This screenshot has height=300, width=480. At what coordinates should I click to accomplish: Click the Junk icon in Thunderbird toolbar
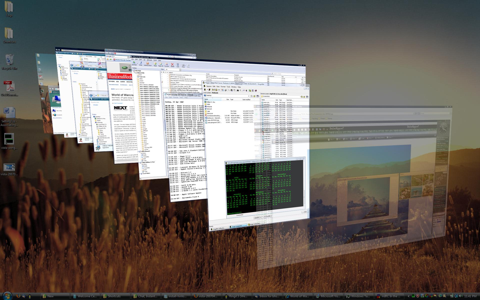click(178, 65)
